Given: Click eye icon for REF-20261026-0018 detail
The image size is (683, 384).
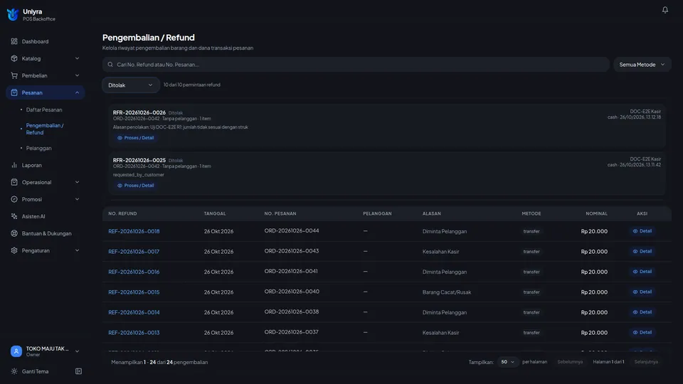Looking at the screenshot, I should coord(635,231).
